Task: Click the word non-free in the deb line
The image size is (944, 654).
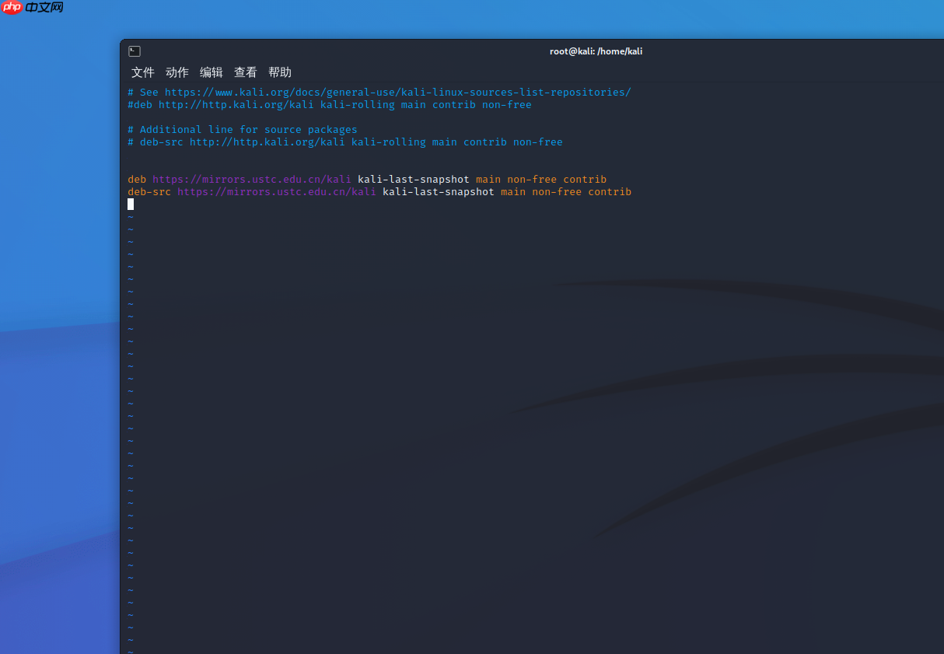Action: pos(531,179)
